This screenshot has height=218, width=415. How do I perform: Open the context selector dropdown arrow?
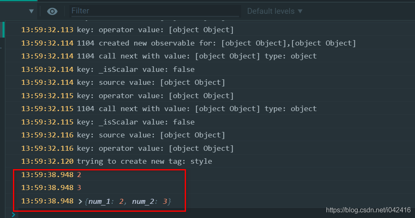31,11
